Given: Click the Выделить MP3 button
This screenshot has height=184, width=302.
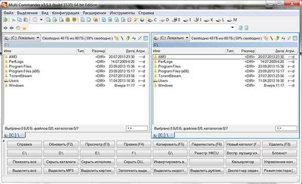Looking at the screenshot, I should [61, 170].
